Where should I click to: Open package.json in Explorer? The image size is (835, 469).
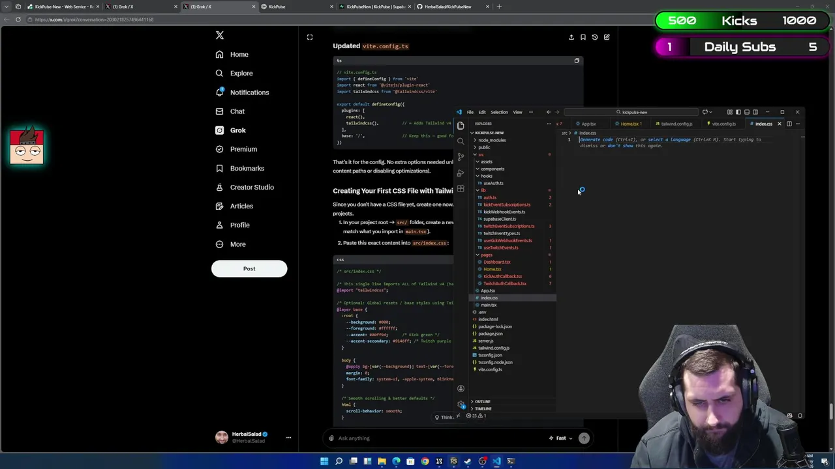[x=490, y=334]
